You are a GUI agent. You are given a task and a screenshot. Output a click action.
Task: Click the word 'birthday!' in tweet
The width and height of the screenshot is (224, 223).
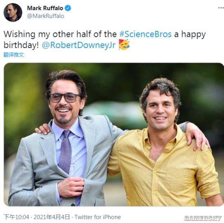(21, 45)
